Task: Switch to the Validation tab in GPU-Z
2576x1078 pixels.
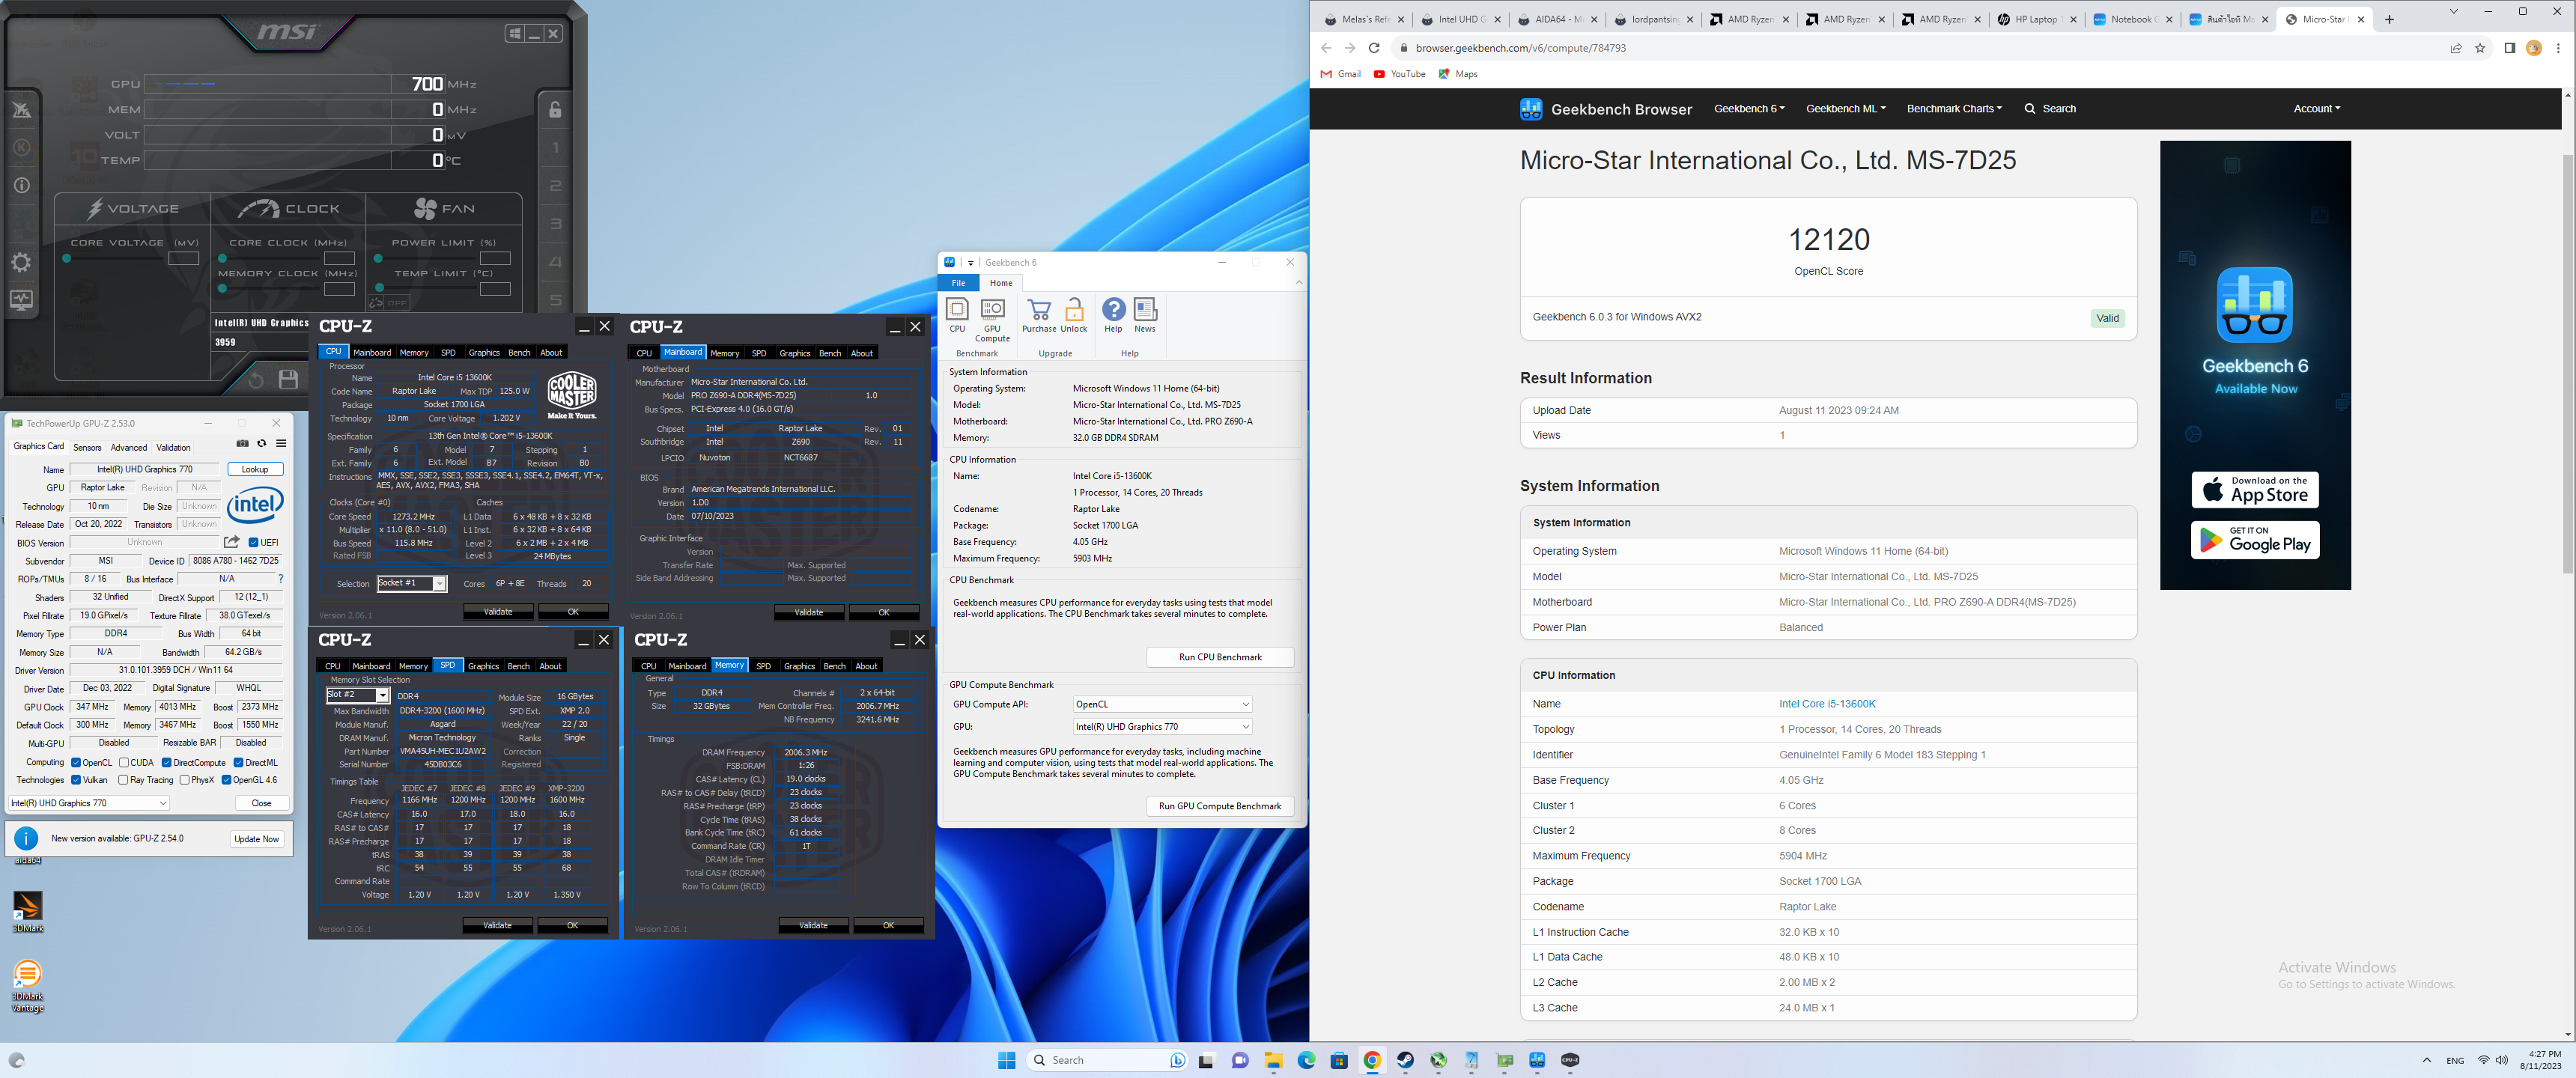Action: point(173,447)
